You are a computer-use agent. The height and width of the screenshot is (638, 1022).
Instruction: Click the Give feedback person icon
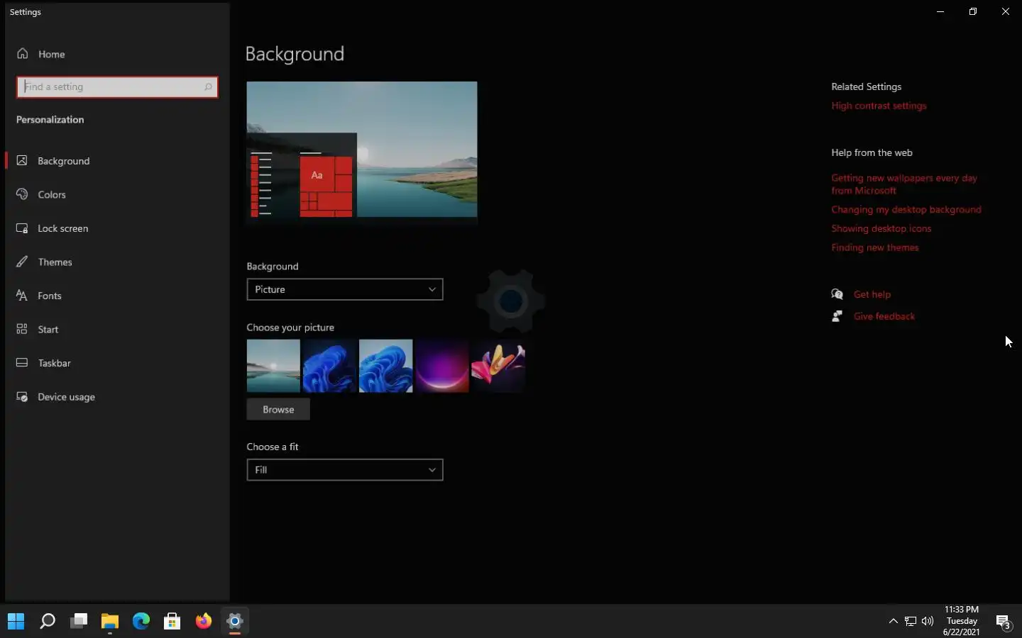coord(837,316)
